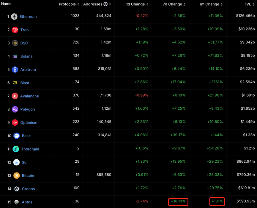
Task: Click the BSC chain logo icon
Action: [x=15, y=43]
